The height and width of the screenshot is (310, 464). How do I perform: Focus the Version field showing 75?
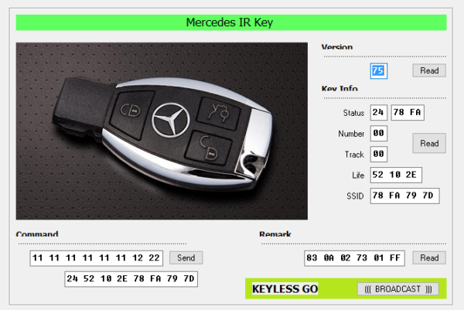pos(378,70)
